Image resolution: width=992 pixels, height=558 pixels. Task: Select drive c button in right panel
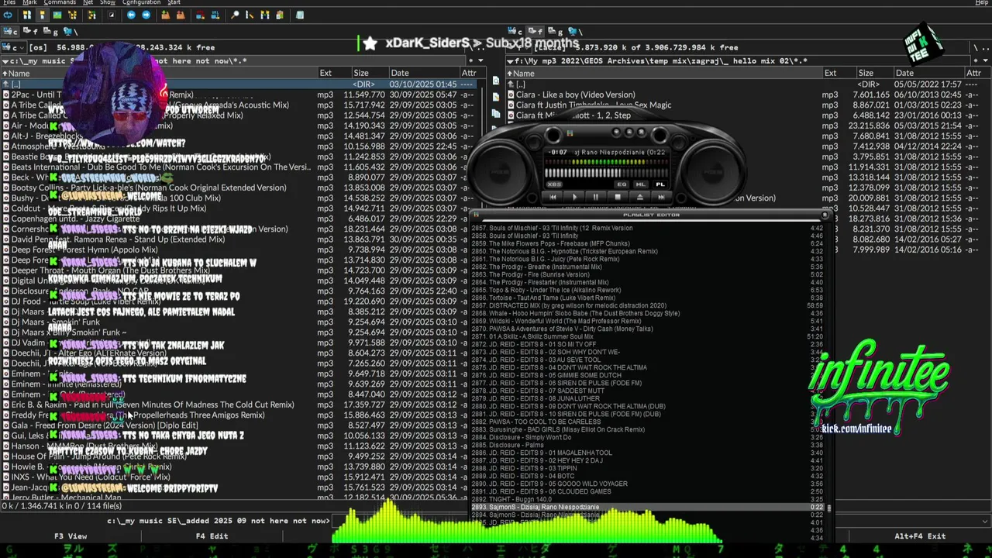tap(514, 32)
